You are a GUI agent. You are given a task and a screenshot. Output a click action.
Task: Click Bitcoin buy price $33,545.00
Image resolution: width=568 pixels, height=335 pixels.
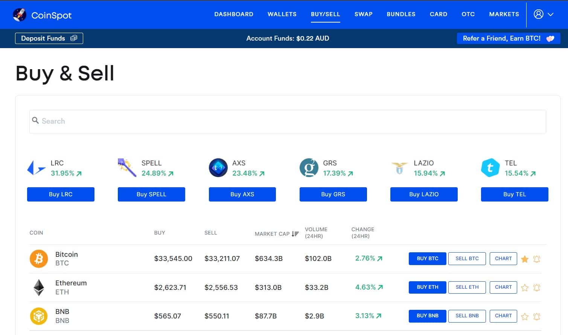173,259
